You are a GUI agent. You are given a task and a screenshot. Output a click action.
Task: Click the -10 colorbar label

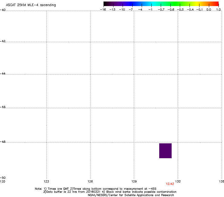point(122,10)
